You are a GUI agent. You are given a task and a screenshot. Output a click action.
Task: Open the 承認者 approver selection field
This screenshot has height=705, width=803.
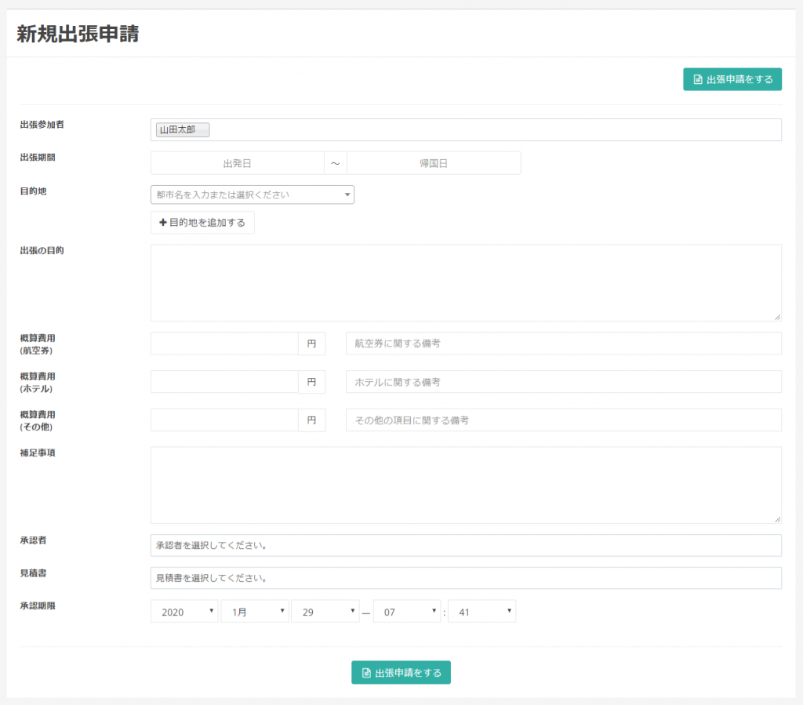(x=466, y=545)
